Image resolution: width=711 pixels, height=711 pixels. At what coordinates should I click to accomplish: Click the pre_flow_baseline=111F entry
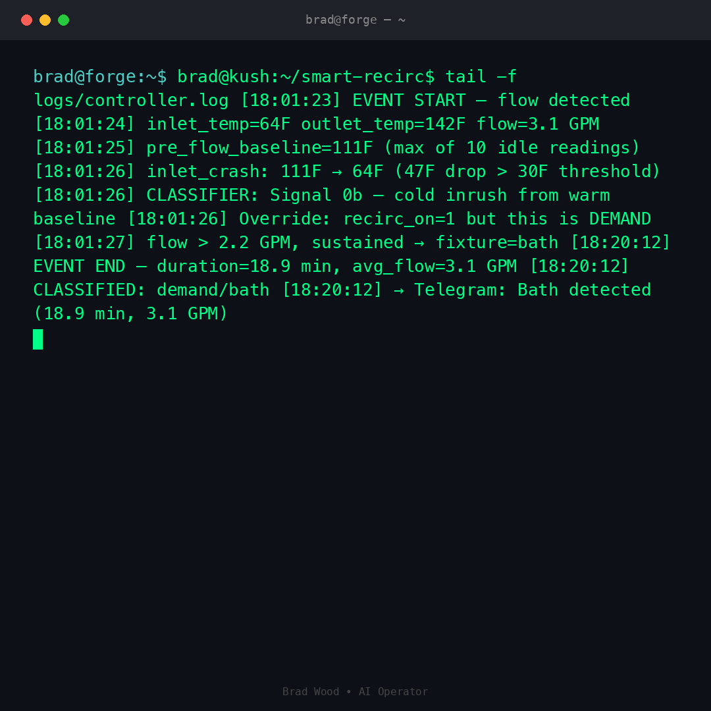(x=259, y=147)
